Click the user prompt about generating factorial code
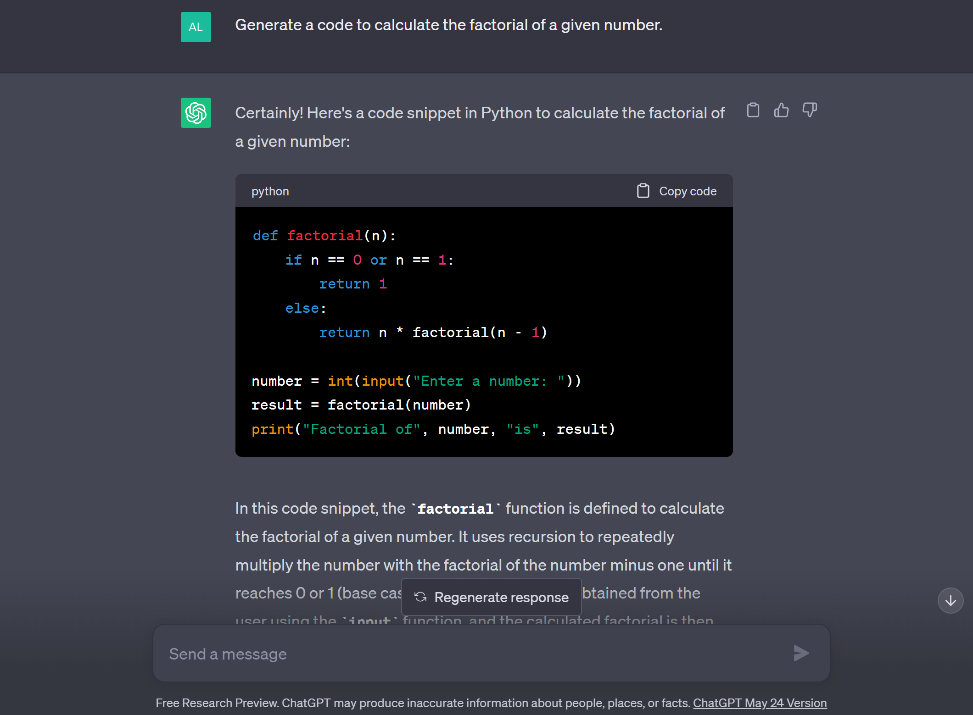This screenshot has height=715, width=973. pyautogui.click(x=449, y=25)
